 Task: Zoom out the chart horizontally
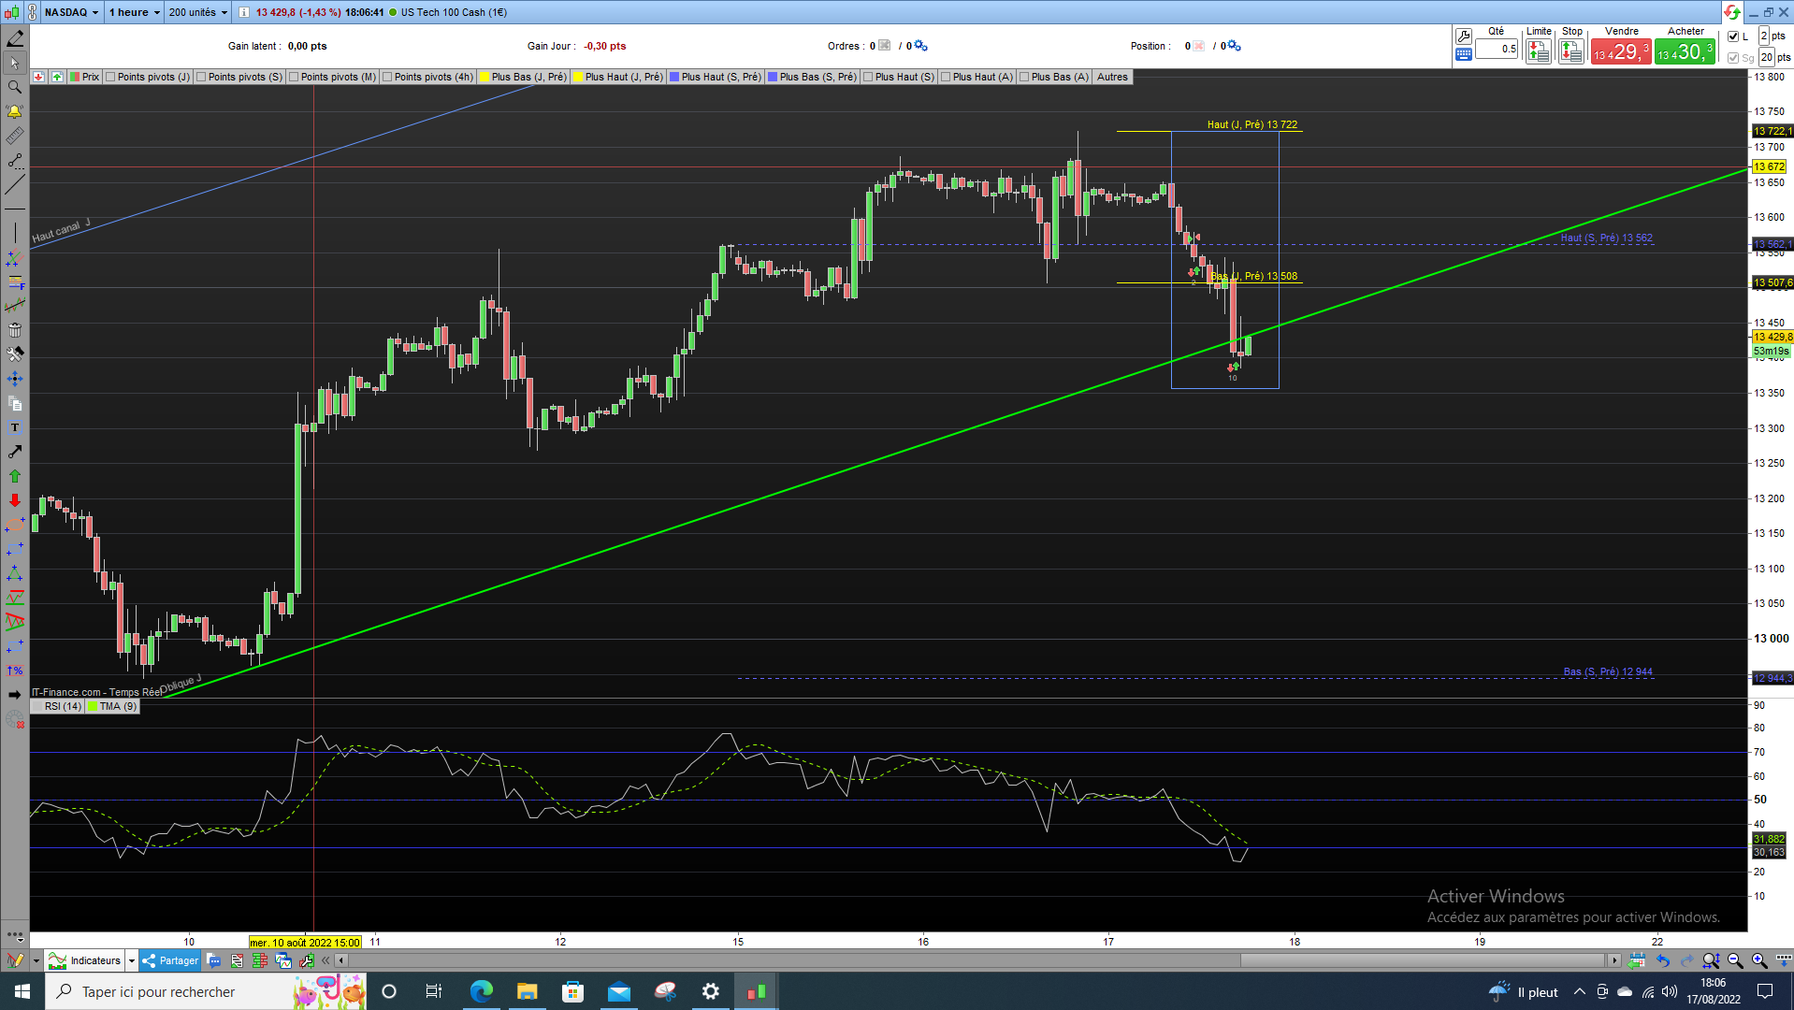(1735, 960)
